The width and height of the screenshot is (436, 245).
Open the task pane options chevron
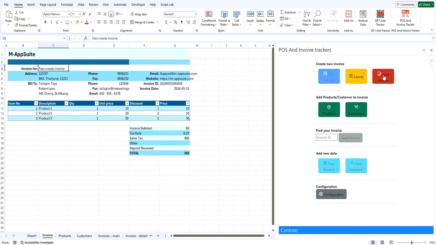pos(424,50)
